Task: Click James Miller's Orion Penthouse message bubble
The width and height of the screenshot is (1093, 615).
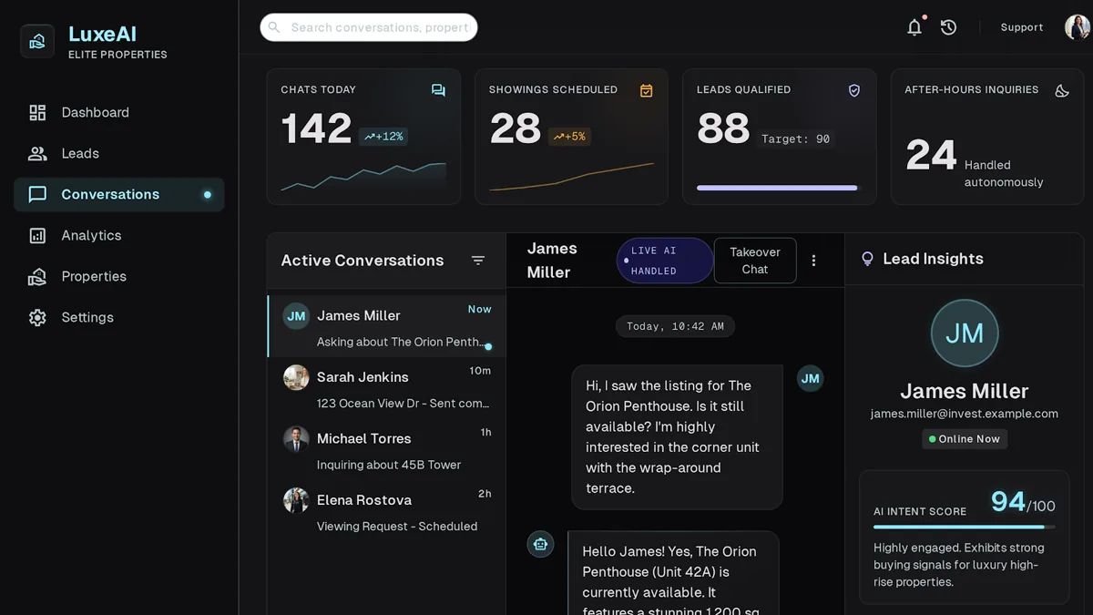Action: [x=677, y=437]
